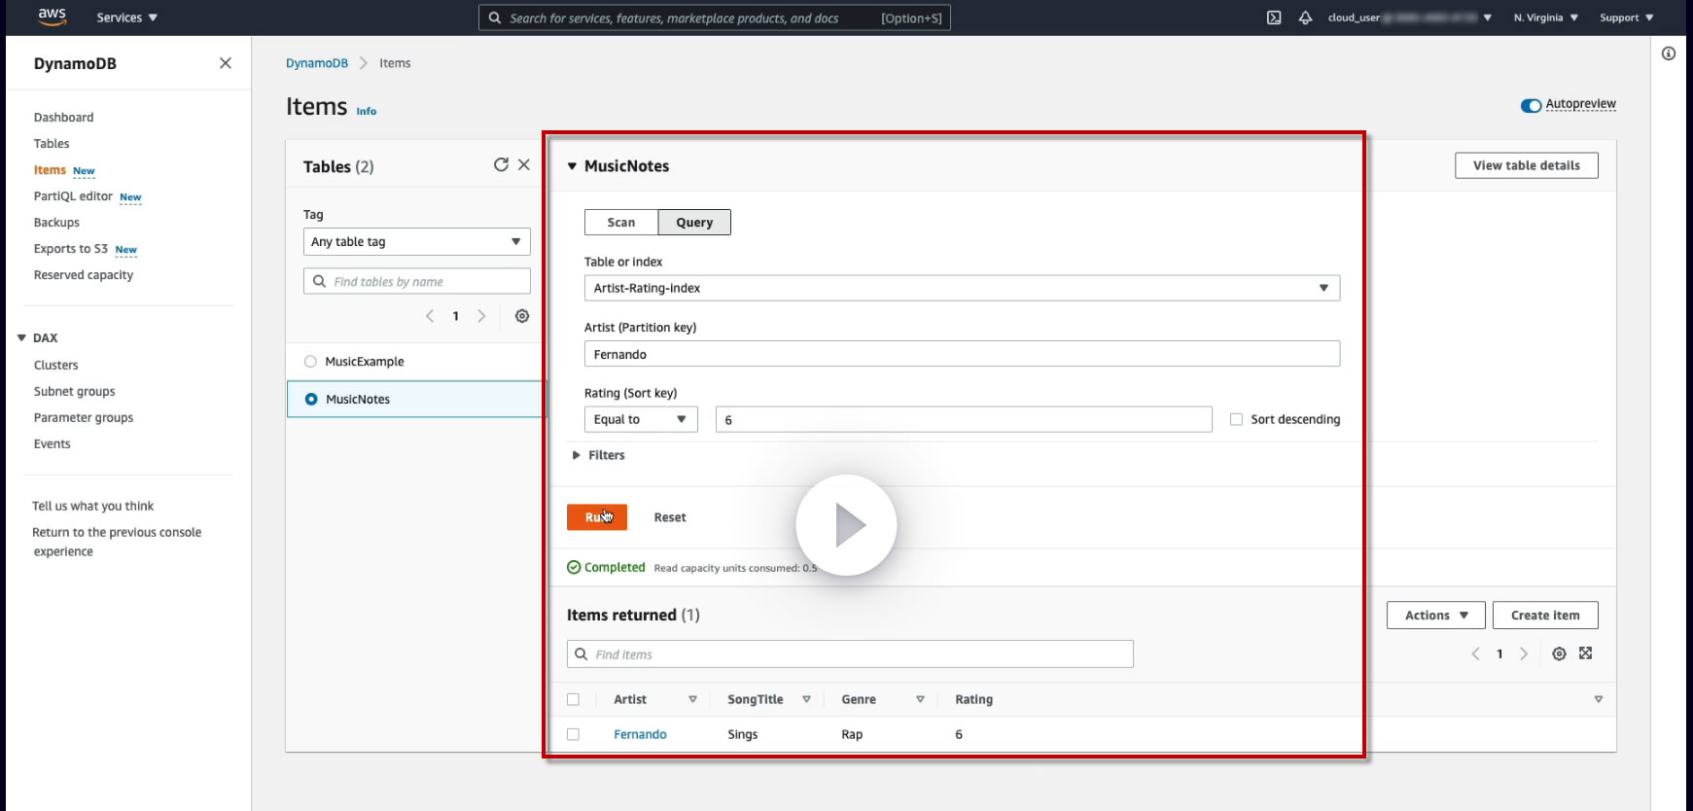This screenshot has height=811, width=1693.
Task: Sort by SongTitle column arrow
Action: coord(806,699)
